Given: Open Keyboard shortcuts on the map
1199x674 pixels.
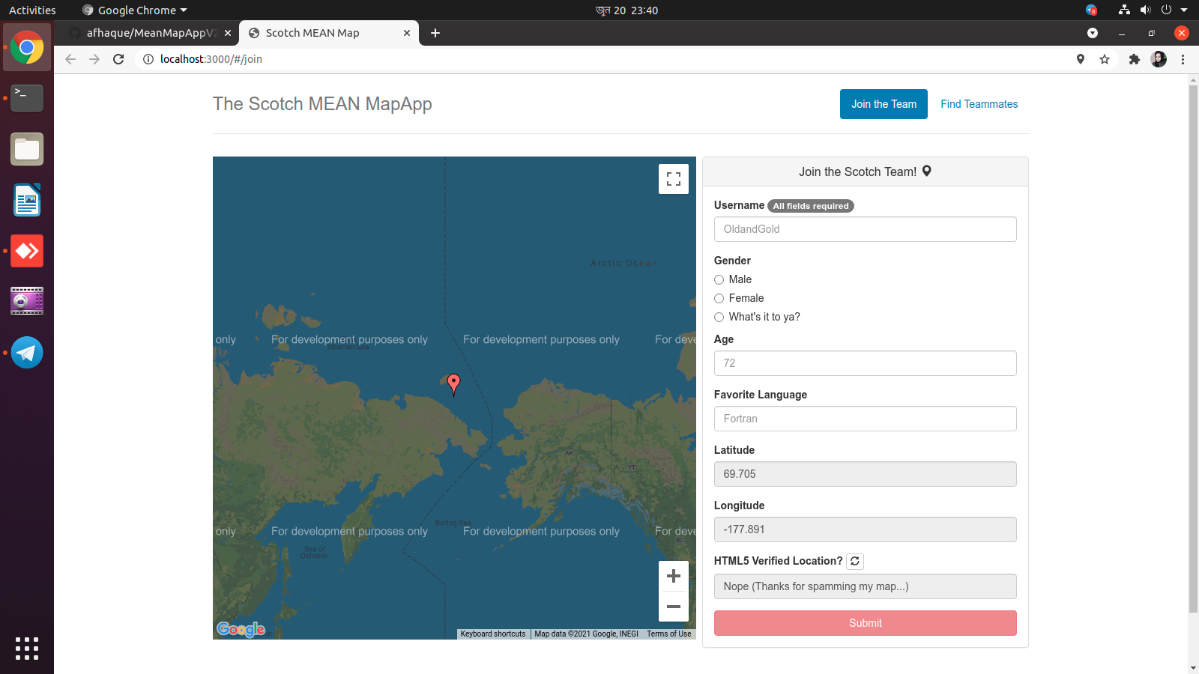Looking at the screenshot, I should 493,634.
